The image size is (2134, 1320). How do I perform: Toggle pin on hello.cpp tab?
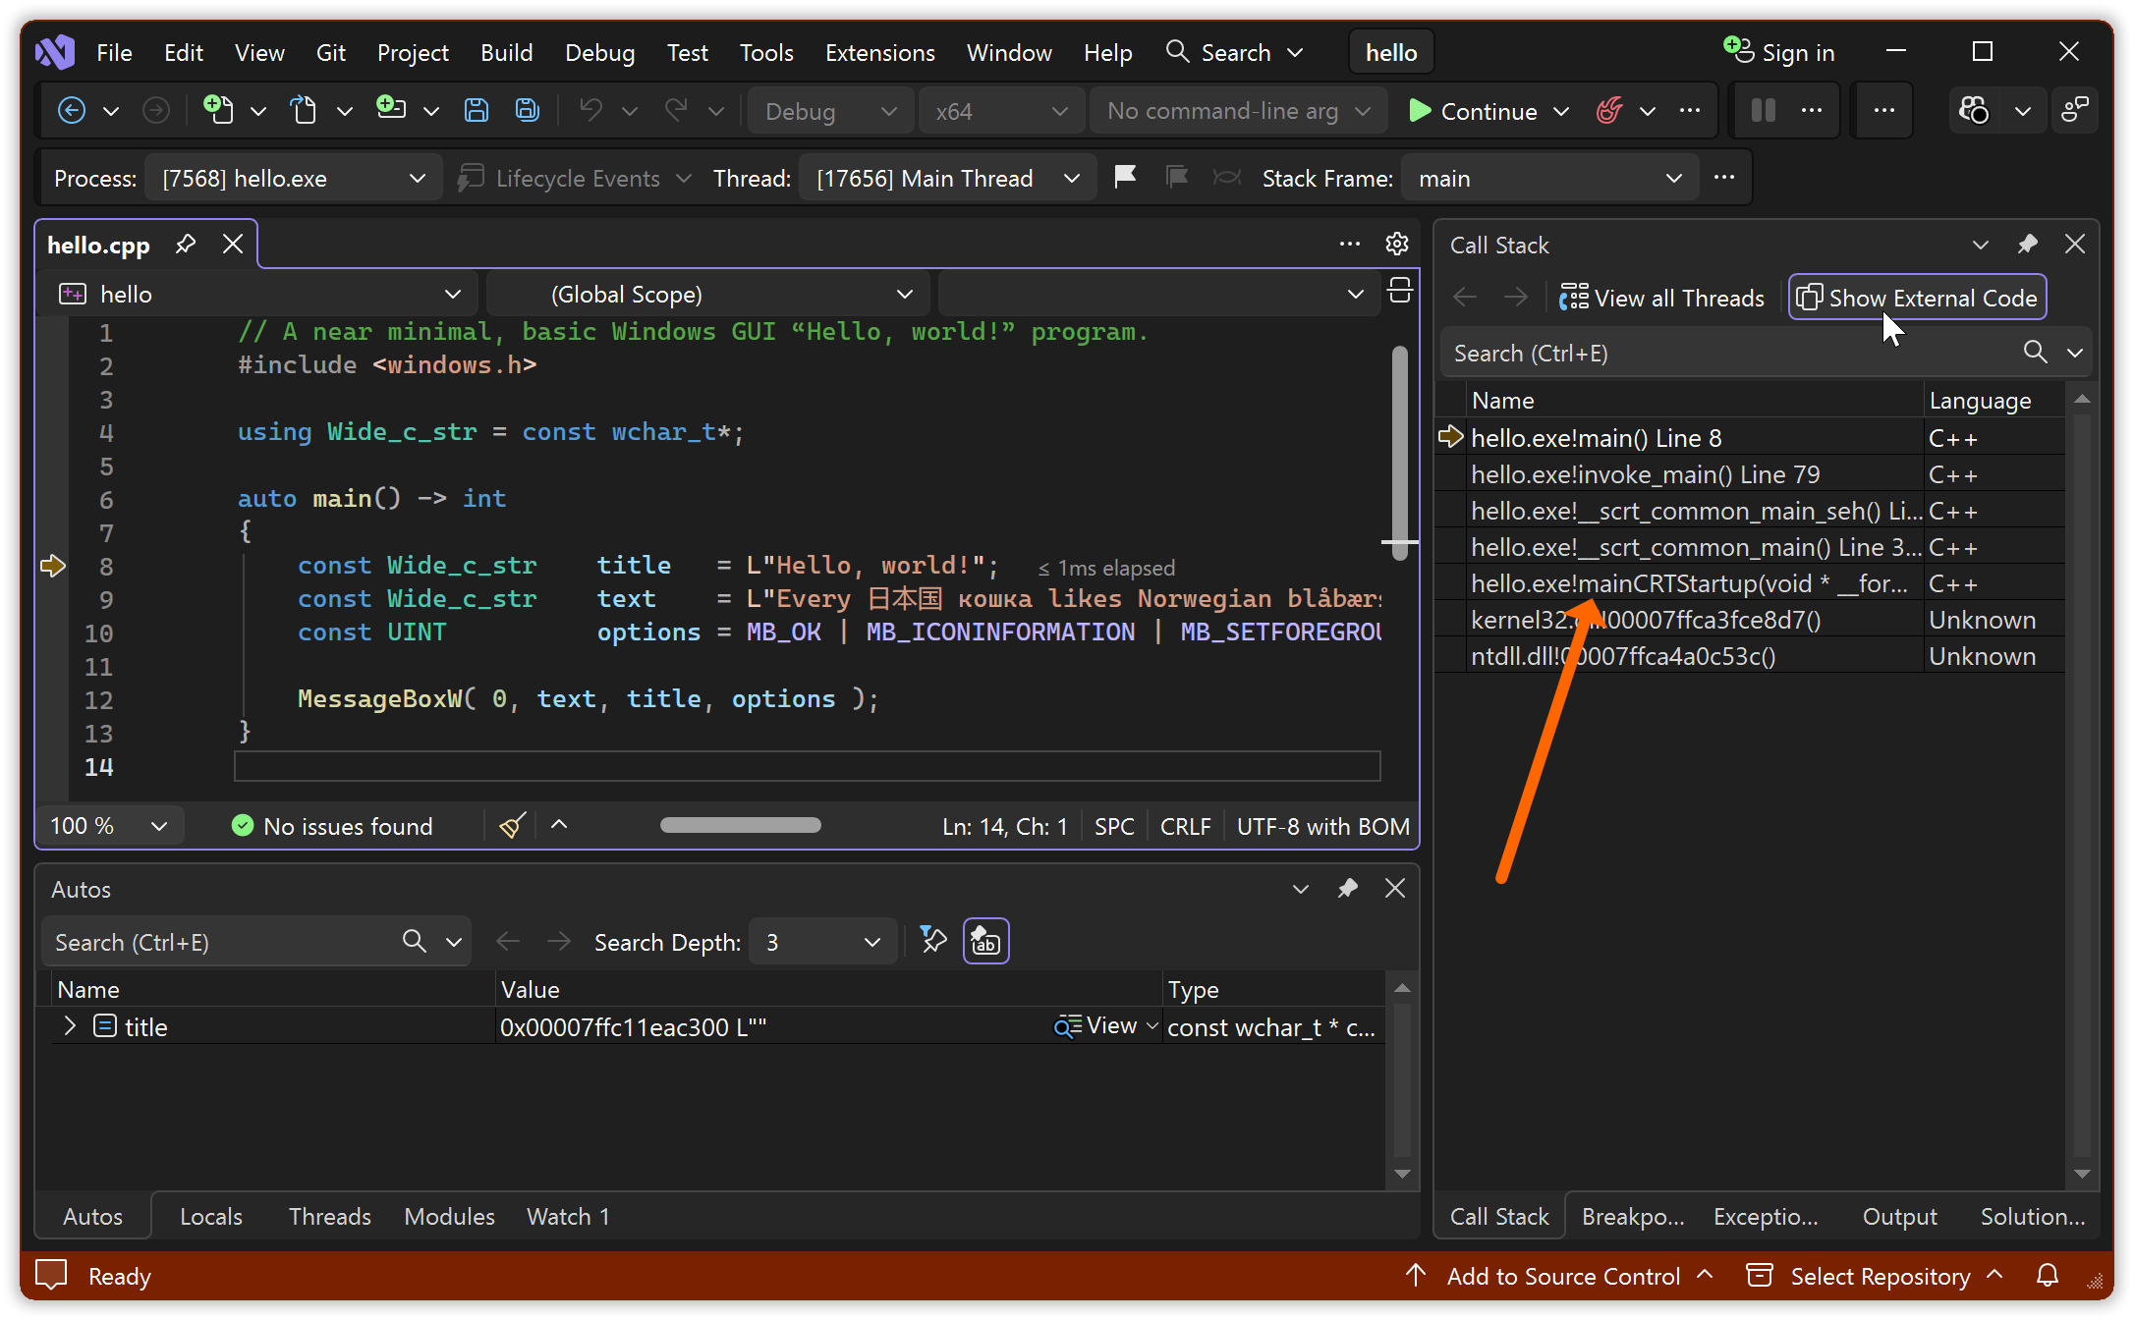(186, 245)
